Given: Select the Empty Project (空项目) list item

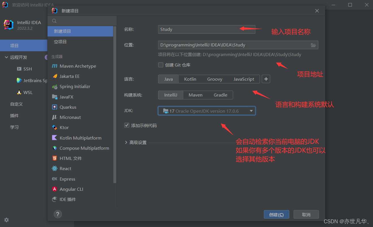Looking at the screenshot, I should coord(80,42).
